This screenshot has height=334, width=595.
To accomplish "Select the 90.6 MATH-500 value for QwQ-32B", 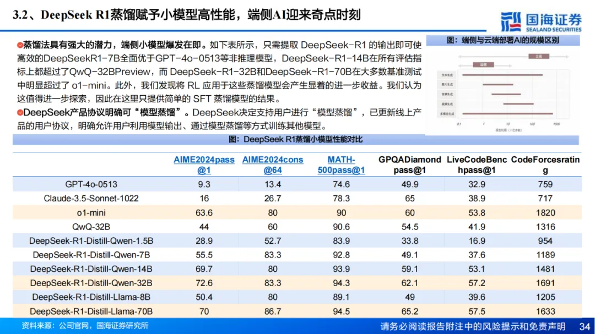I will (341, 227).
